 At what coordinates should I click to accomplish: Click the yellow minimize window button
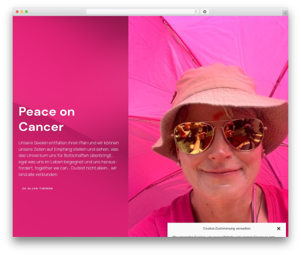[22, 12]
